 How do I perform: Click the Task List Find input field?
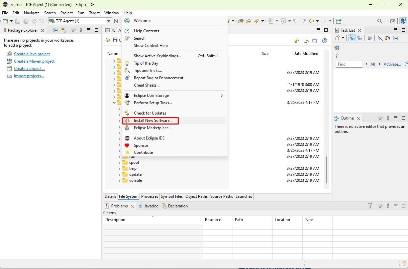pos(349,64)
